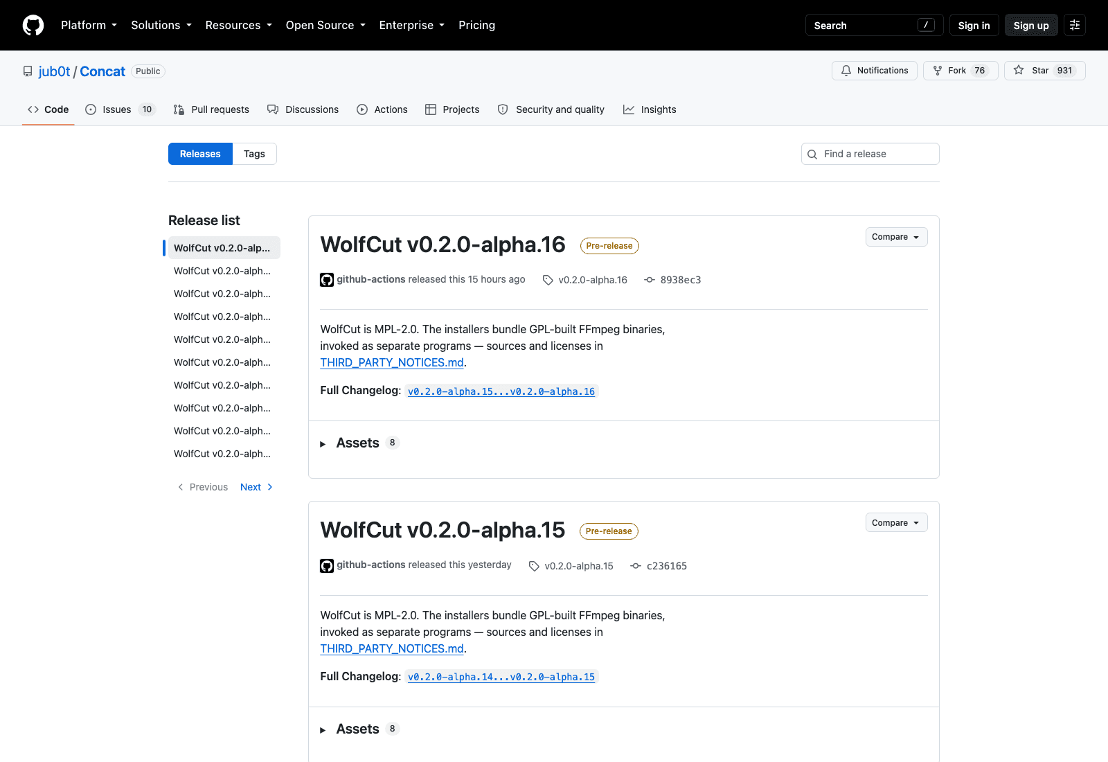Open changelog v0.2.0-alpha.14...v0.2.0-alpha.15
1108x762 pixels.
501,677
